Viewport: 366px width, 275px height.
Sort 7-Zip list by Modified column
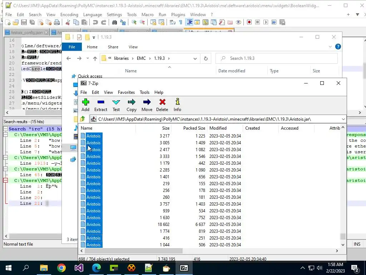click(225, 128)
